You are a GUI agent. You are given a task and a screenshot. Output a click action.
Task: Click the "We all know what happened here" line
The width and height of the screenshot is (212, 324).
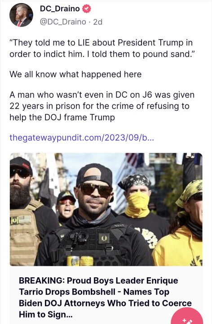tap(75, 74)
